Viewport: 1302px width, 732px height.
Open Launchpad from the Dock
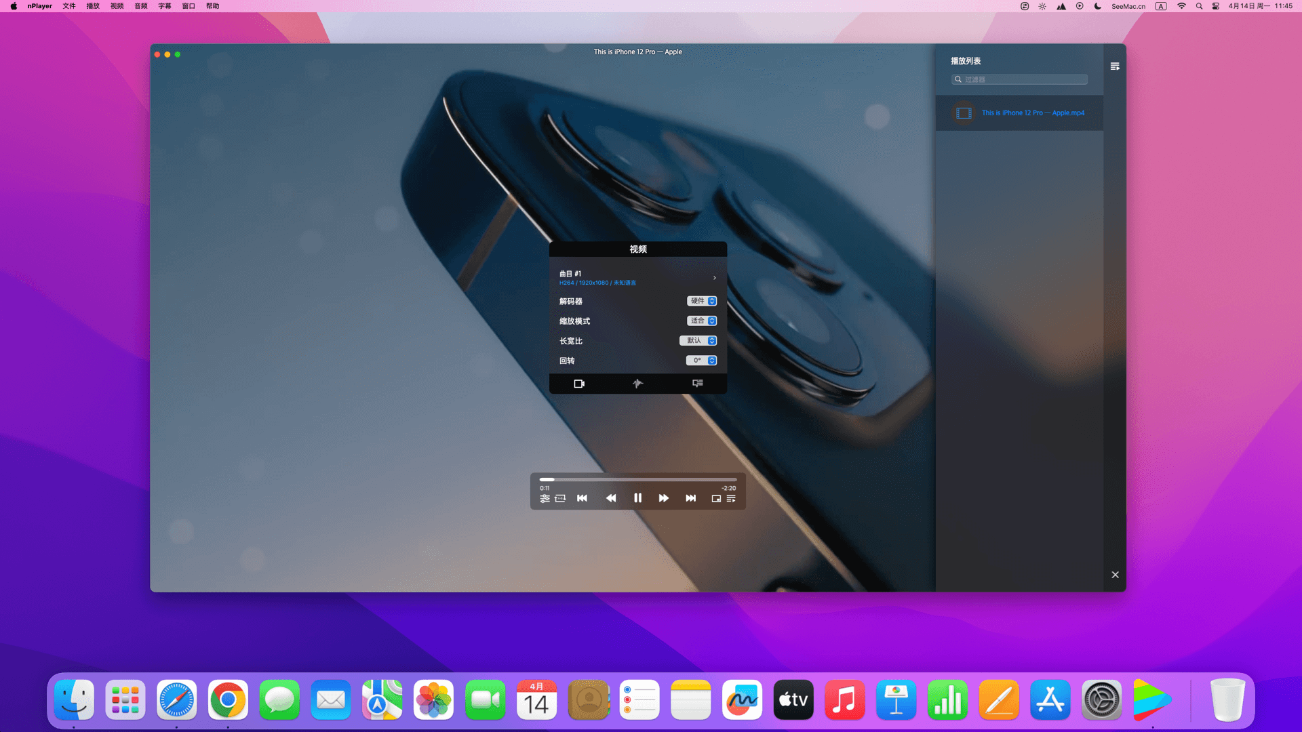[x=125, y=699]
